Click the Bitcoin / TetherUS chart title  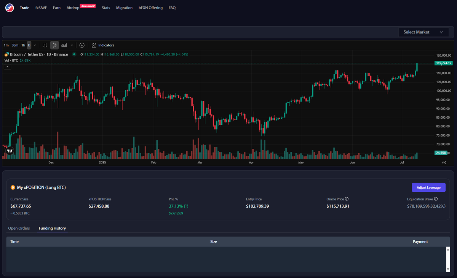[x=39, y=54]
